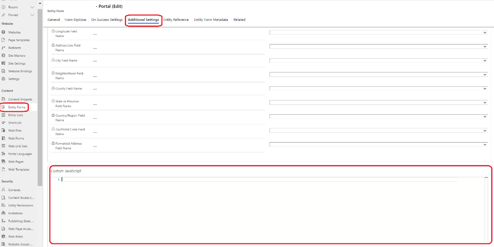Click the Web Templates icon
This screenshot has height=247, width=494.
pos(4,170)
